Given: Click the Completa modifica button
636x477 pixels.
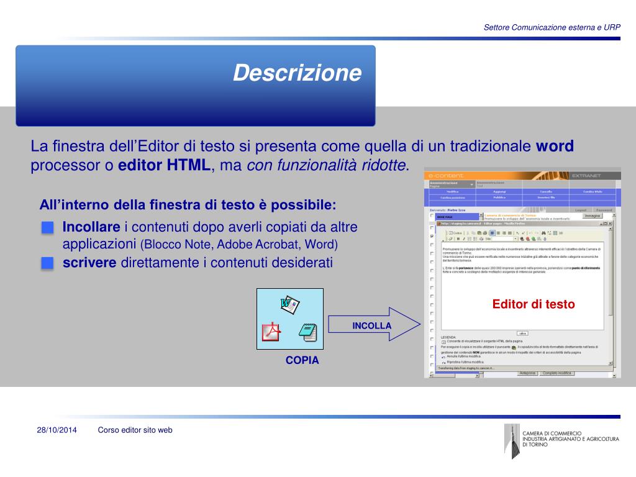Looking at the screenshot, I should tap(557, 373).
